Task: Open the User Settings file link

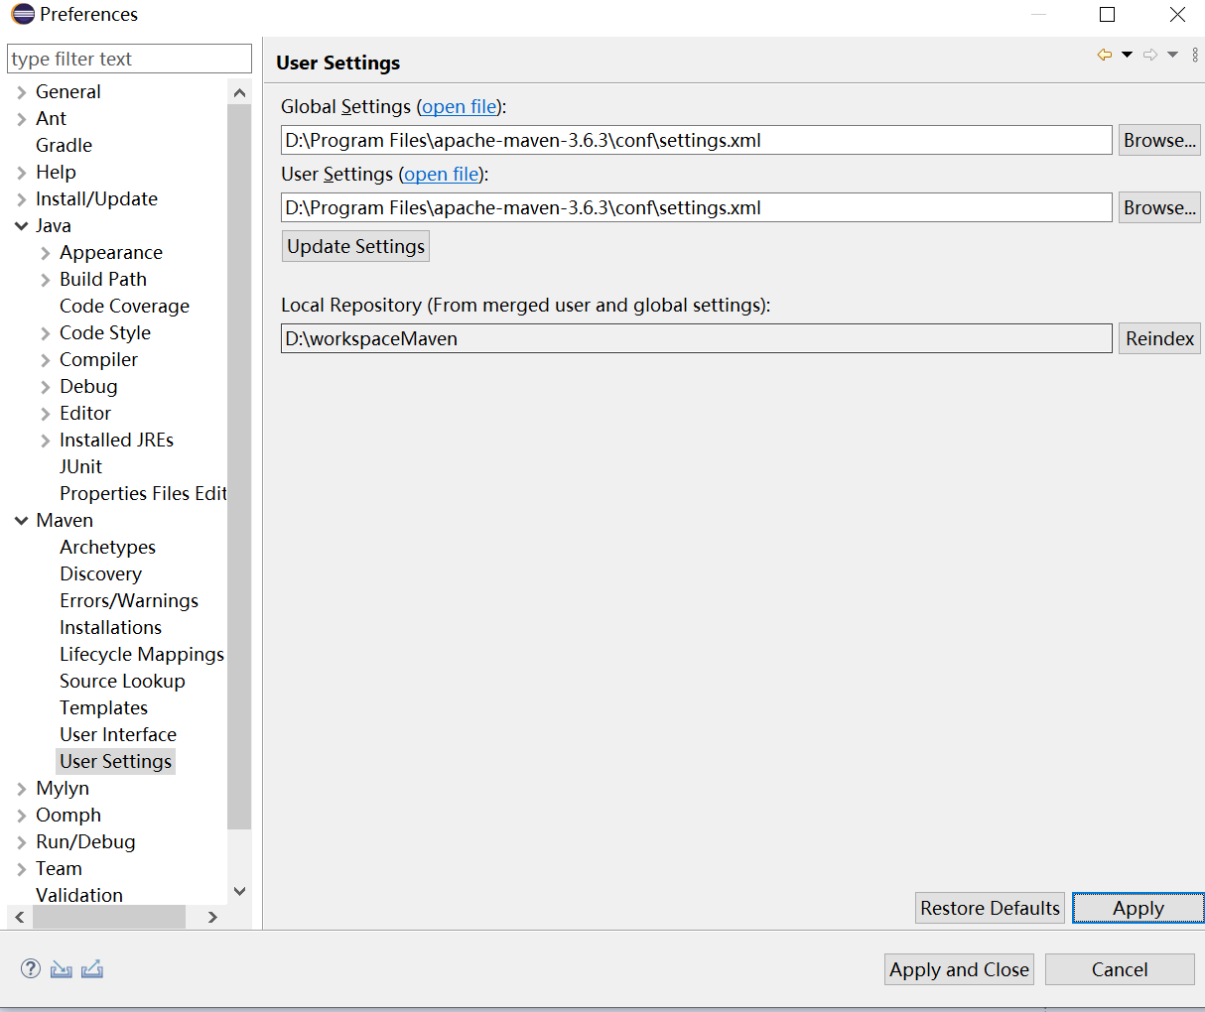Action: [441, 174]
